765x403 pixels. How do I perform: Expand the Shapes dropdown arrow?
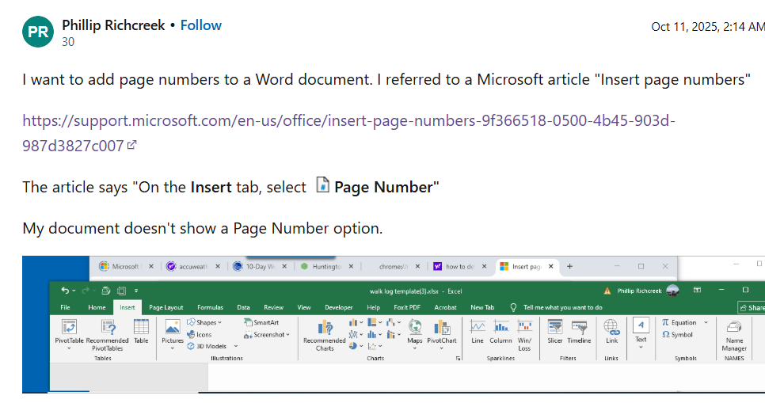(x=219, y=322)
